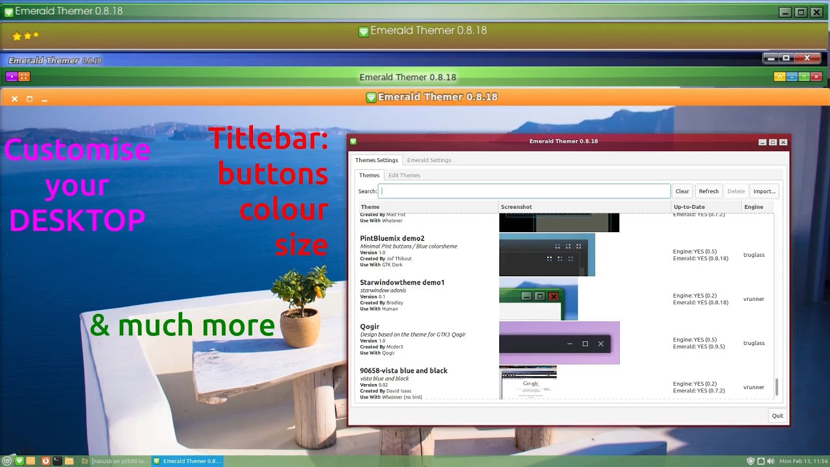
Task: Sort by the Theme column header
Action: tap(428, 207)
